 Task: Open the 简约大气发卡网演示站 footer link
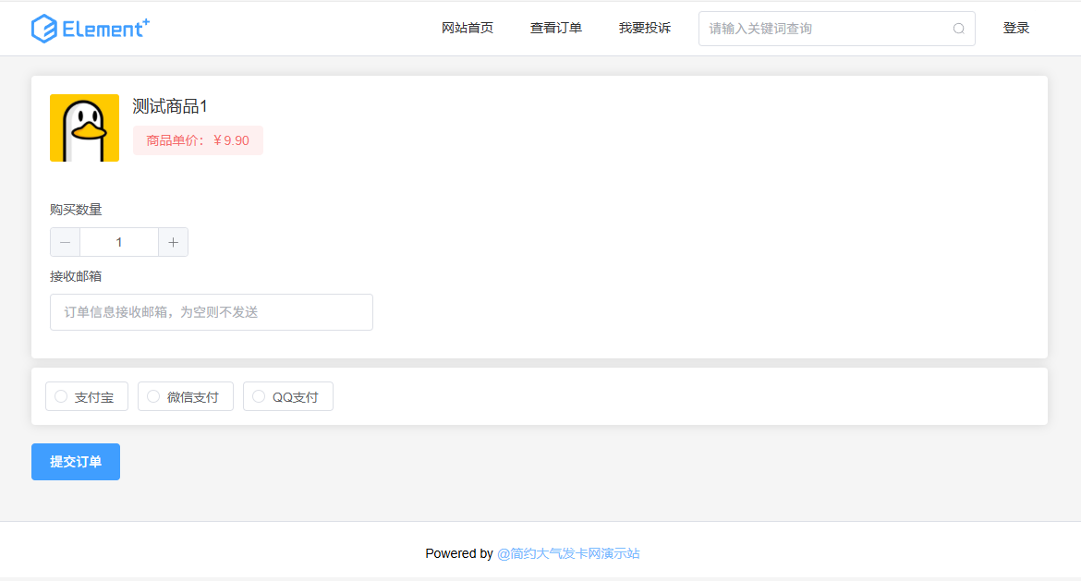coord(568,553)
